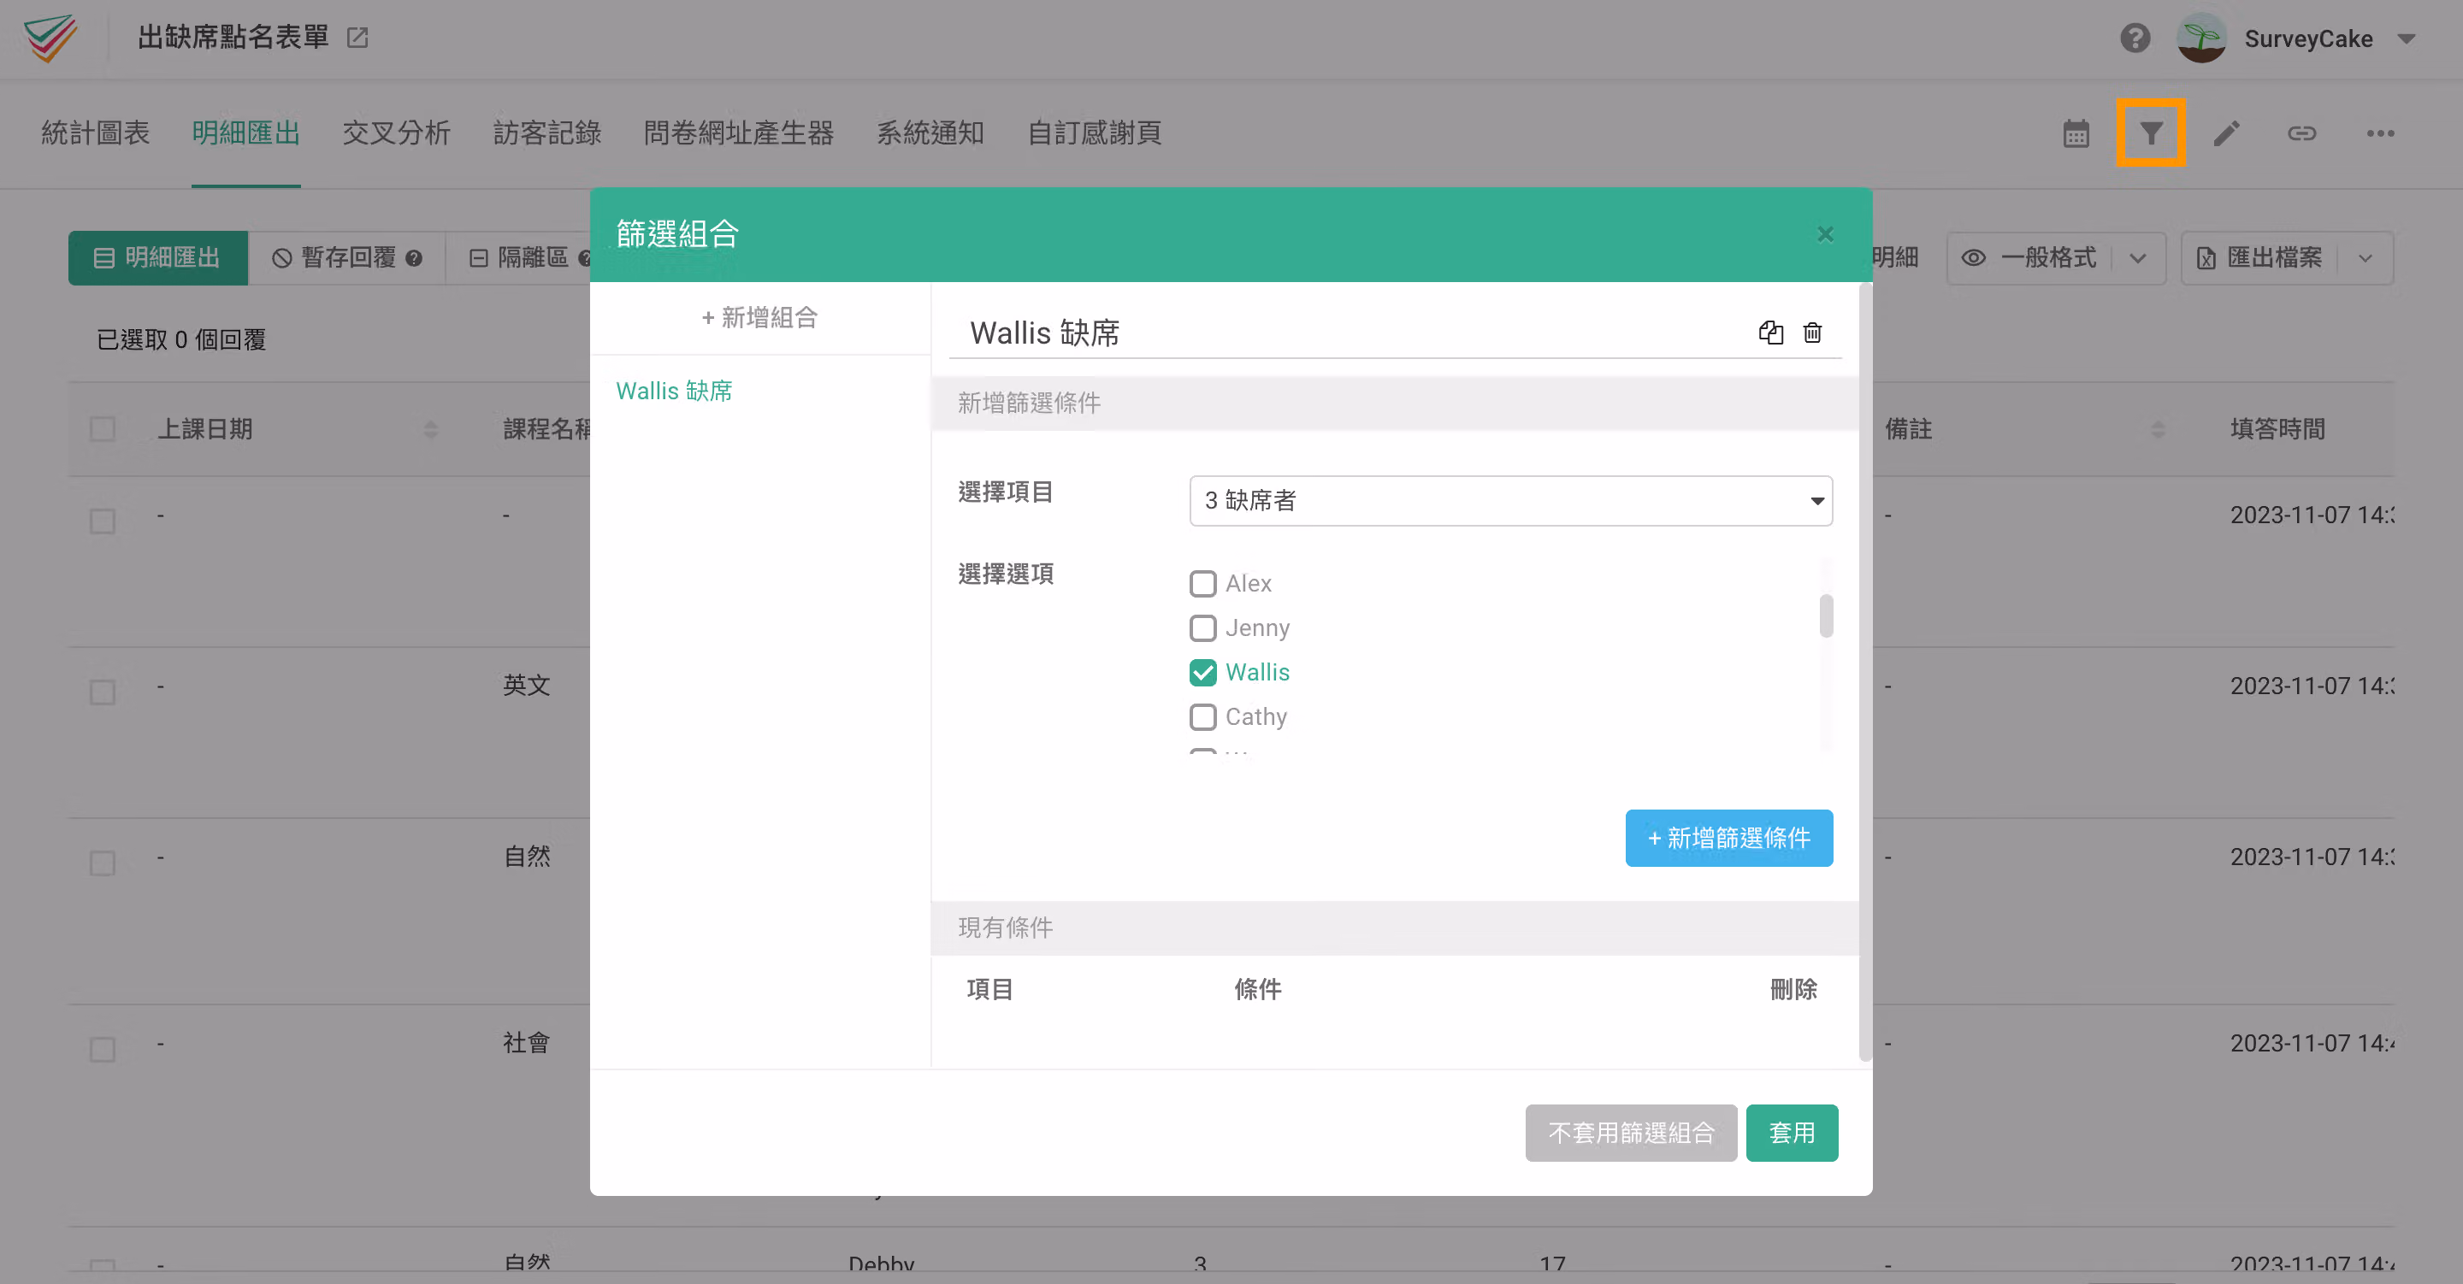Open the calendar date filter icon
2463x1284 pixels.
point(2076,133)
